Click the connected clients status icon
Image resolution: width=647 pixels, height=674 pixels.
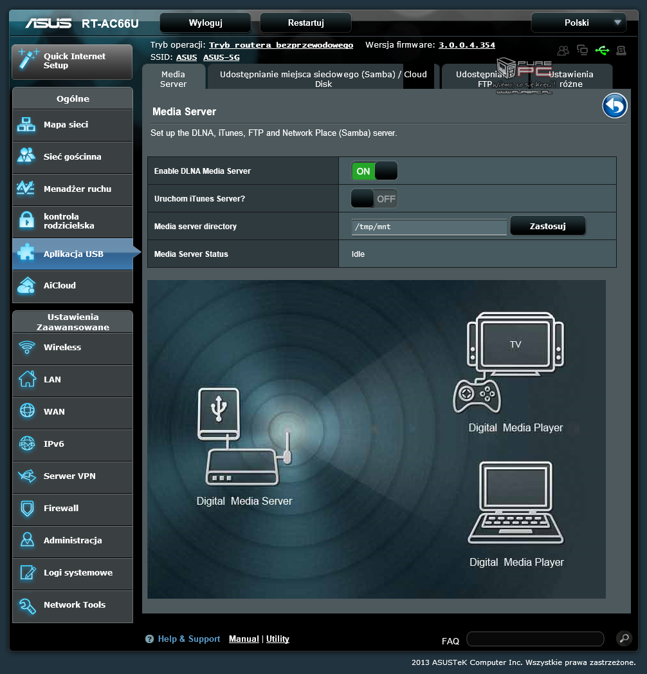pyautogui.click(x=583, y=50)
